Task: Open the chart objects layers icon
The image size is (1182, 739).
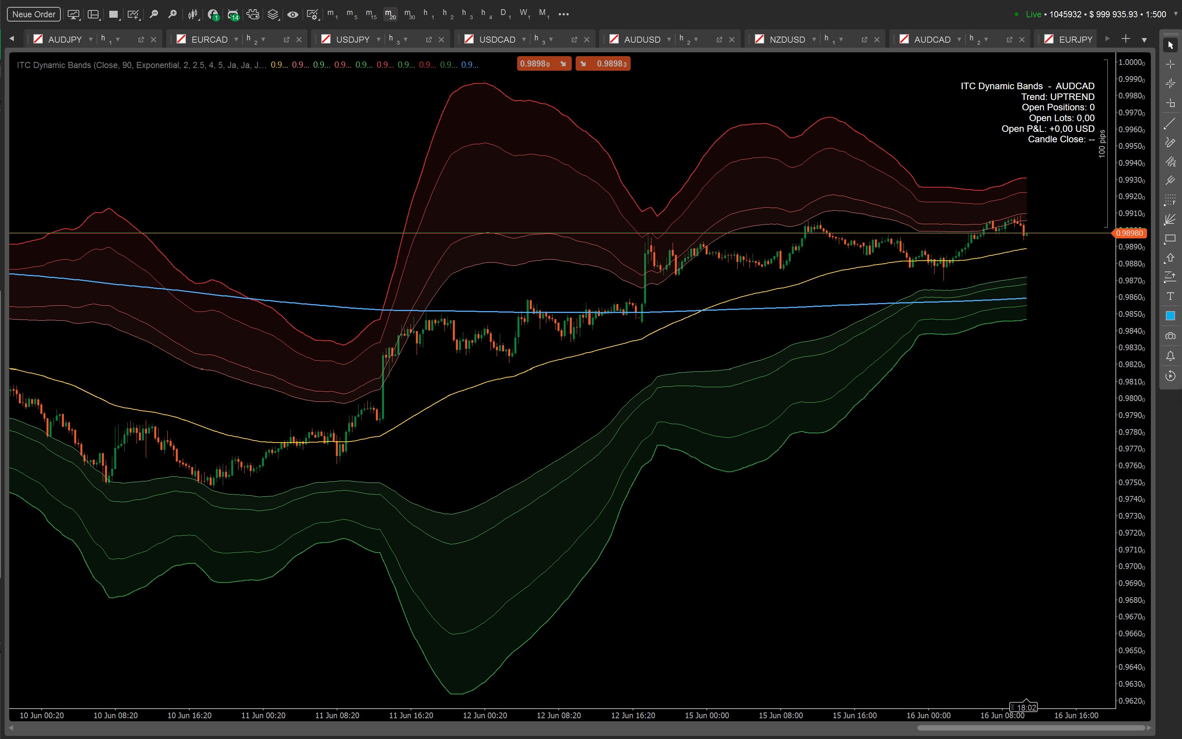Action: pos(273,14)
